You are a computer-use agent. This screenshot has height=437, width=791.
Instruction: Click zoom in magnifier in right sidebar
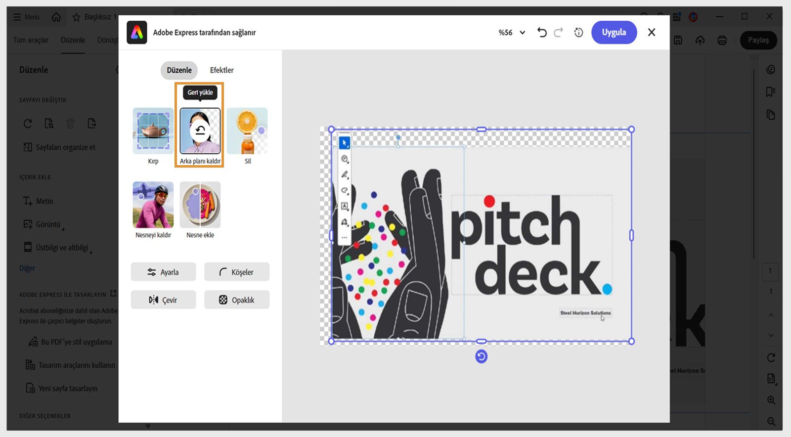coord(771,400)
